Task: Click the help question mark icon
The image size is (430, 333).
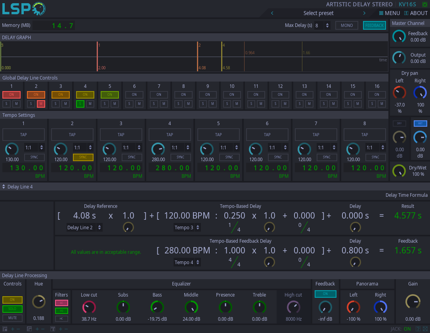Action: [x=418, y=329]
